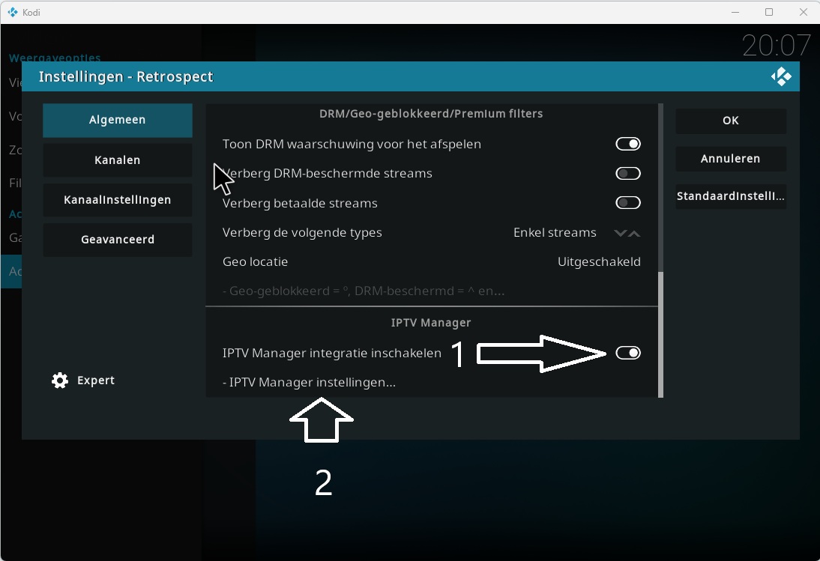This screenshot has width=820, height=561.
Task: Close the Kodi window
Action: pyautogui.click(x=804, y=12)
